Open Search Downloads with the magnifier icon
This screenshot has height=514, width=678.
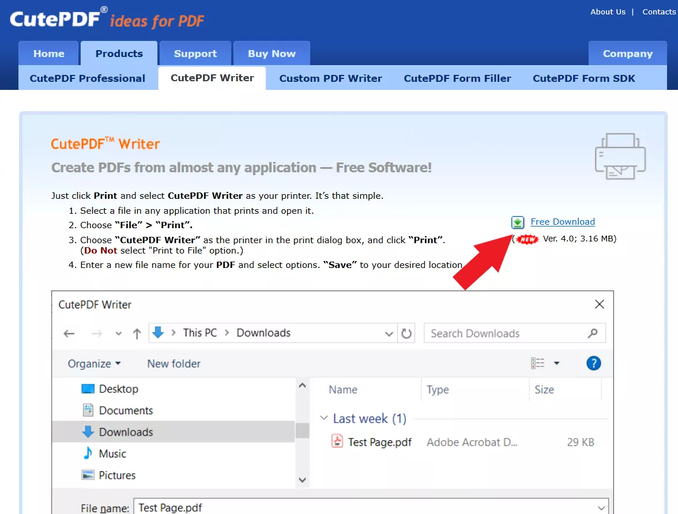[593, 333]
